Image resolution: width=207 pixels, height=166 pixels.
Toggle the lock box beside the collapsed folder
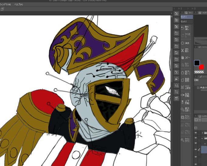(199, 133)
